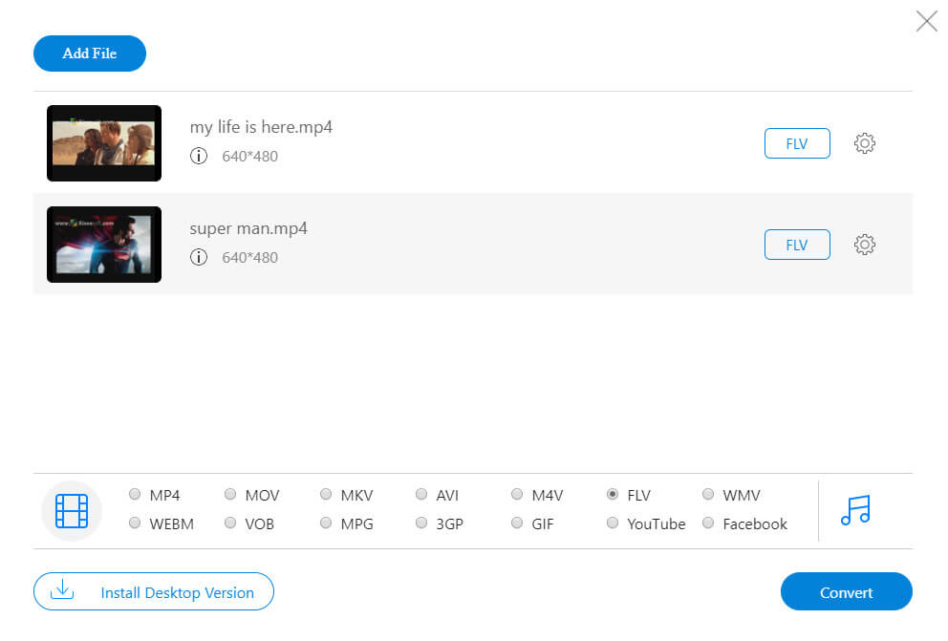Choose the MKV format radio button

tap(326, 495)
